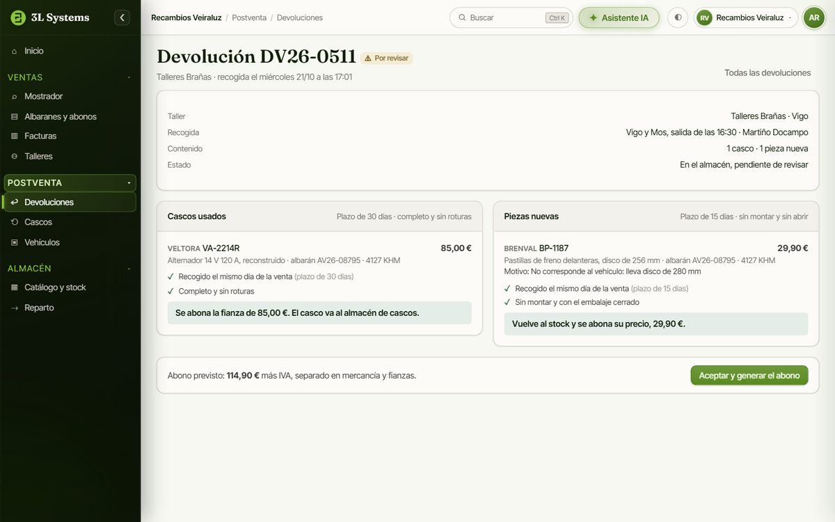The height and width of the screenshot is (522, 835).
Task: Click the grid icon beside Facturas
Action: [15, 136]
